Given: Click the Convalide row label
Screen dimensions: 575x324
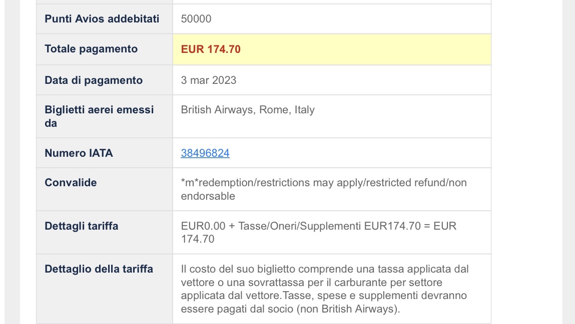Looking at the screenshot, I should point(71,183).
